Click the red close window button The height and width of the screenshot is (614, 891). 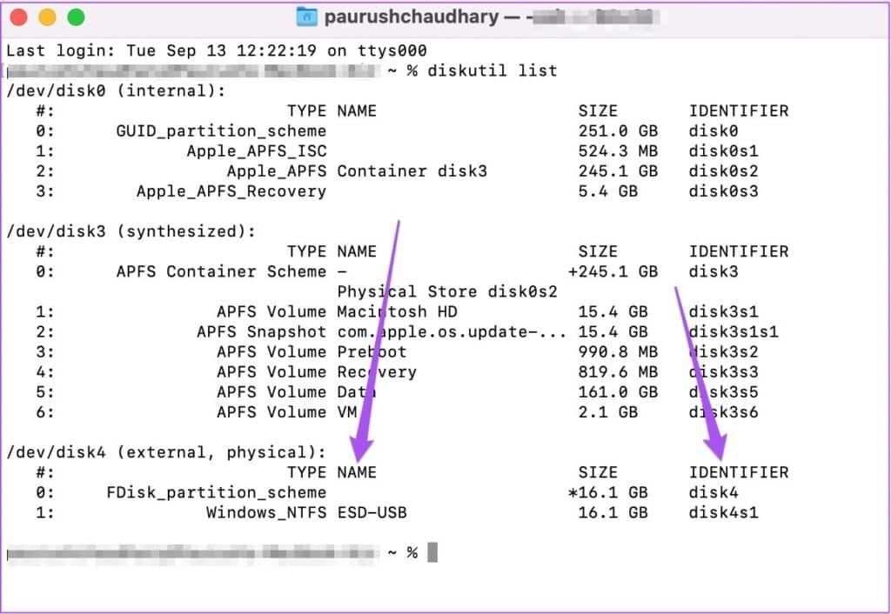coord(19,17)
